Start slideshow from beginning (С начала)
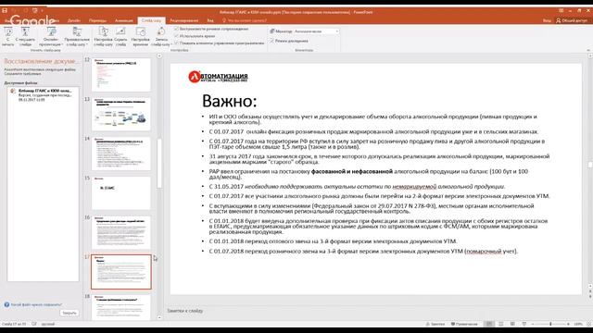 (8, 37)
